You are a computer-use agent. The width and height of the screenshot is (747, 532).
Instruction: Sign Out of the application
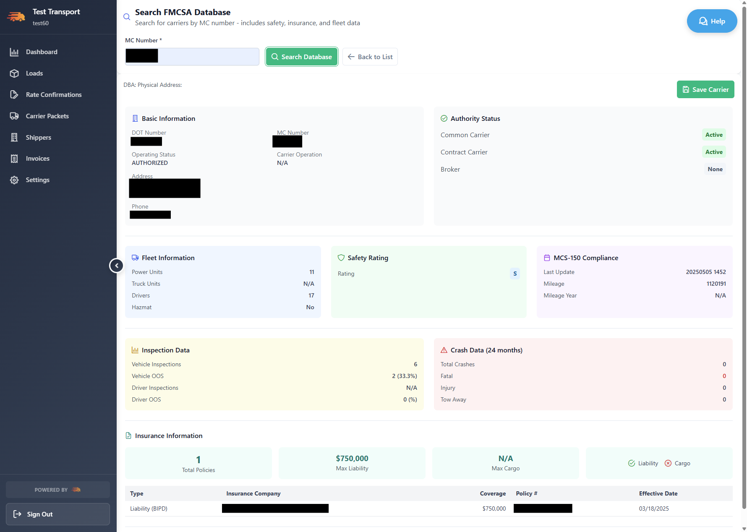pyautogui.click(x=57, y=514)
